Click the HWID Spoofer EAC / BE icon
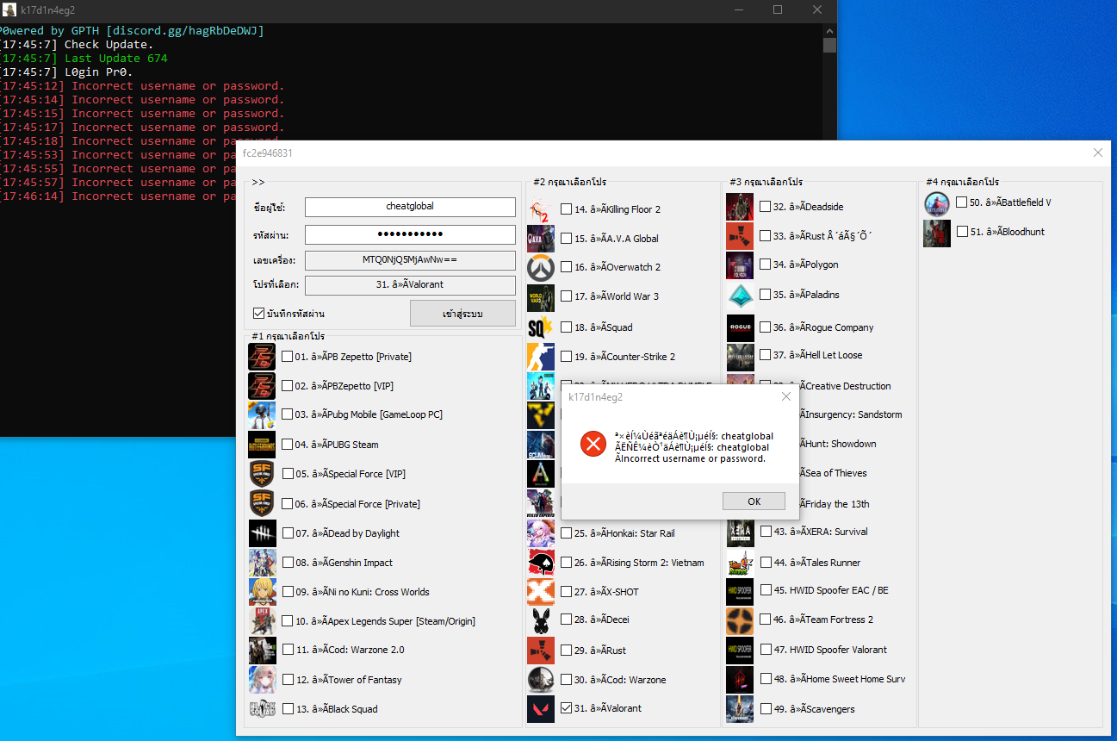This screenshot has height=741, width=1117. click(x=740, y=591)
